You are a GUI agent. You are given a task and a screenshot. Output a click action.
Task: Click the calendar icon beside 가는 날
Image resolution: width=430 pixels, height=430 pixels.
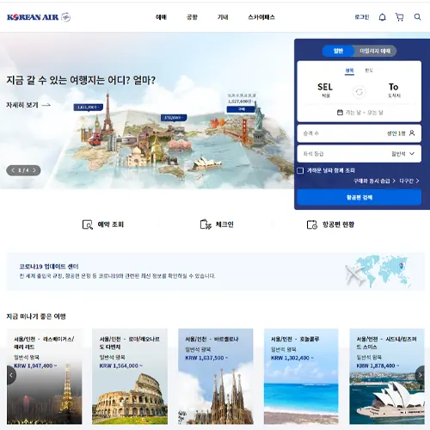(x=340, y=113)
